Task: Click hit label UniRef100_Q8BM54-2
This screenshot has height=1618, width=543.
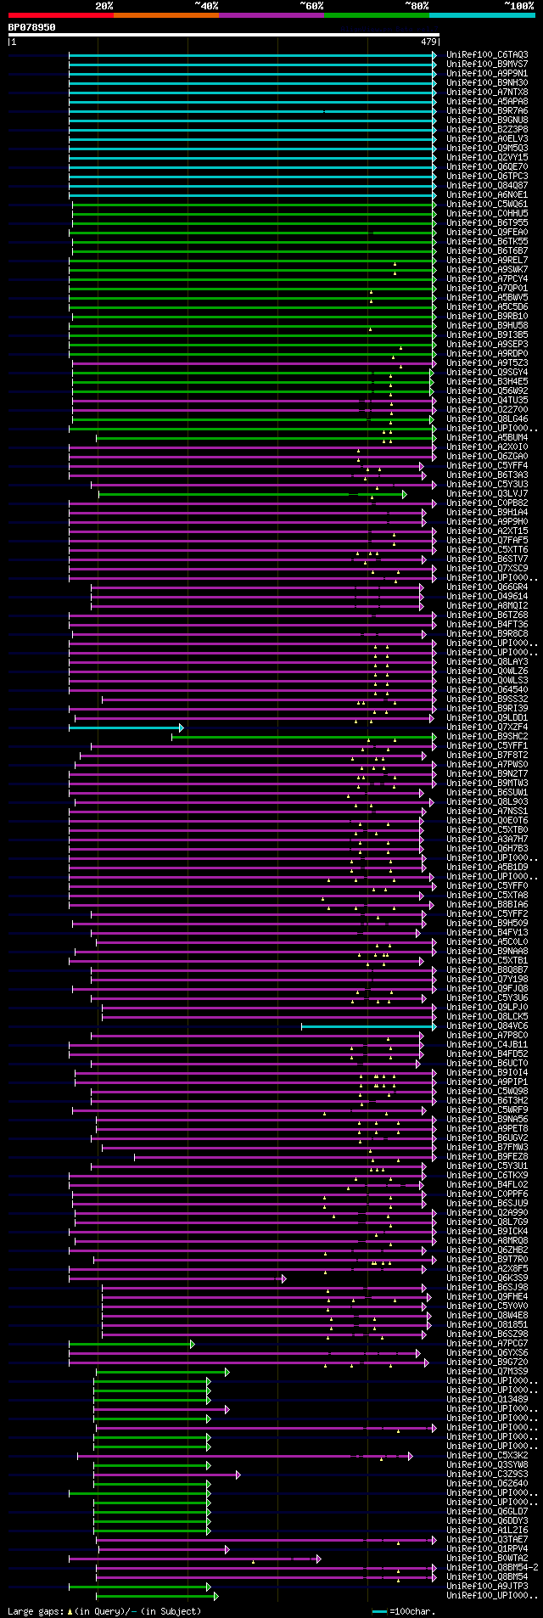Action: pos(493,1568)
